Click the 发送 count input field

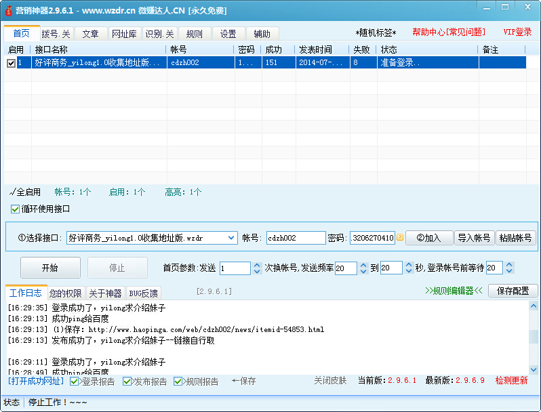pos(235,268)
